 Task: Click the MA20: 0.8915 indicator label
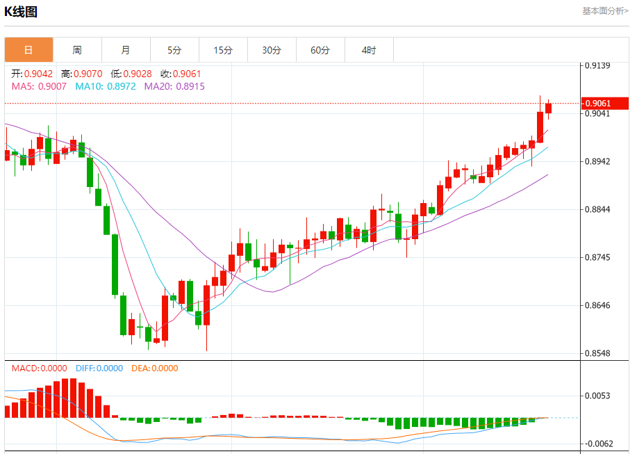(174, 86)
